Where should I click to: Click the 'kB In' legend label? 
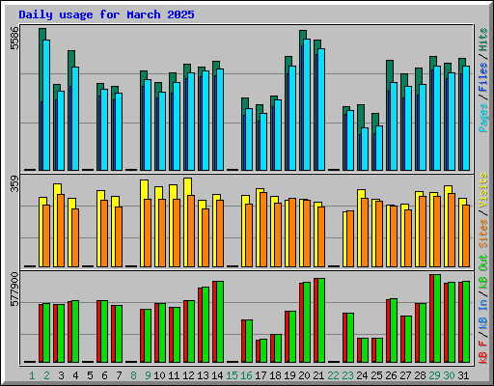coord(483,315)
